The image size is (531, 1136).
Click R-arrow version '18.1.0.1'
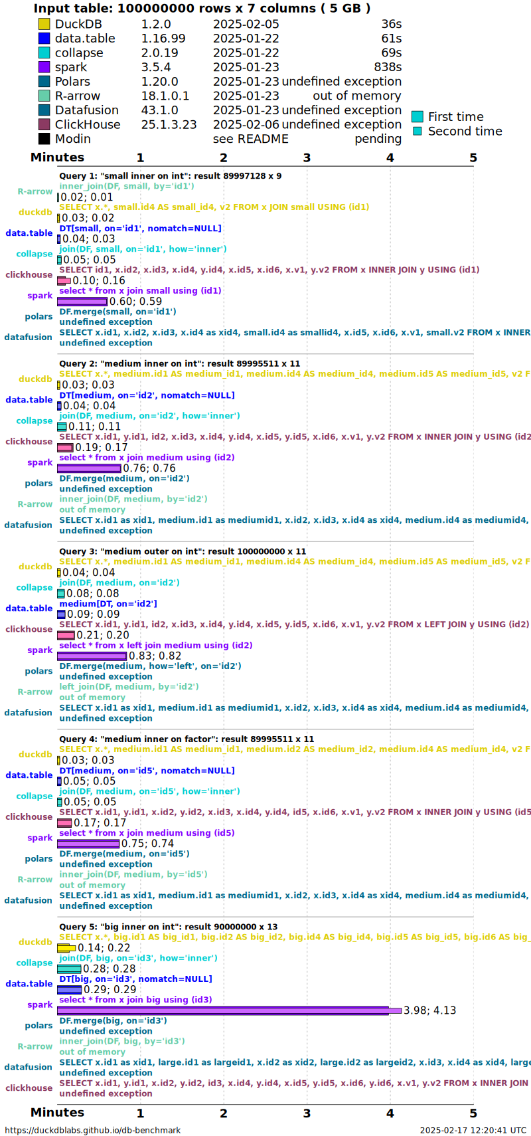165,96
